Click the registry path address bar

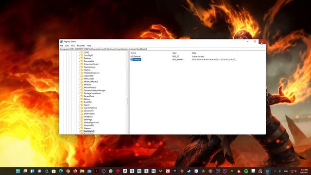pos(162,49)
